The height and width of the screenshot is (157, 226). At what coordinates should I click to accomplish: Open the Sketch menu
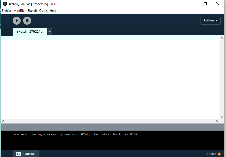point(32,11)
